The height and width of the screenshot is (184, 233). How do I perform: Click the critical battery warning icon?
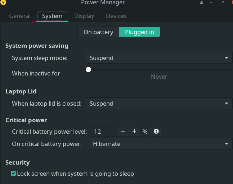click(x=156, y=132)
